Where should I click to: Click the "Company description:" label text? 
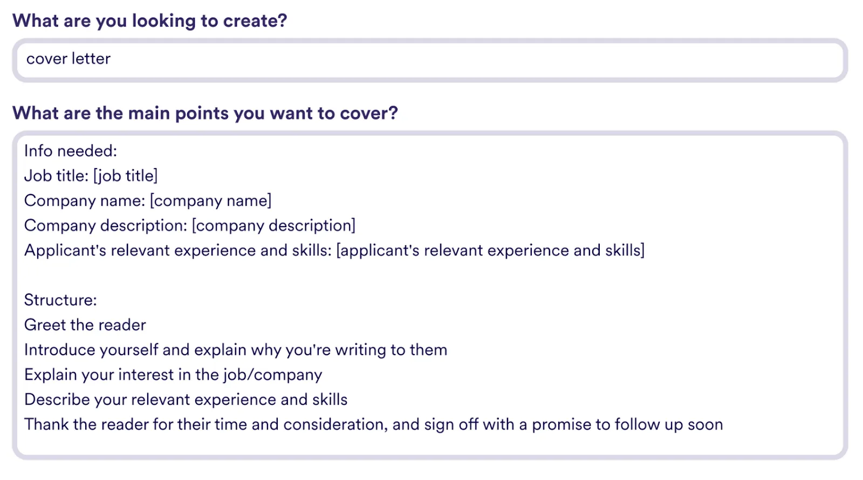click(106, 226)
